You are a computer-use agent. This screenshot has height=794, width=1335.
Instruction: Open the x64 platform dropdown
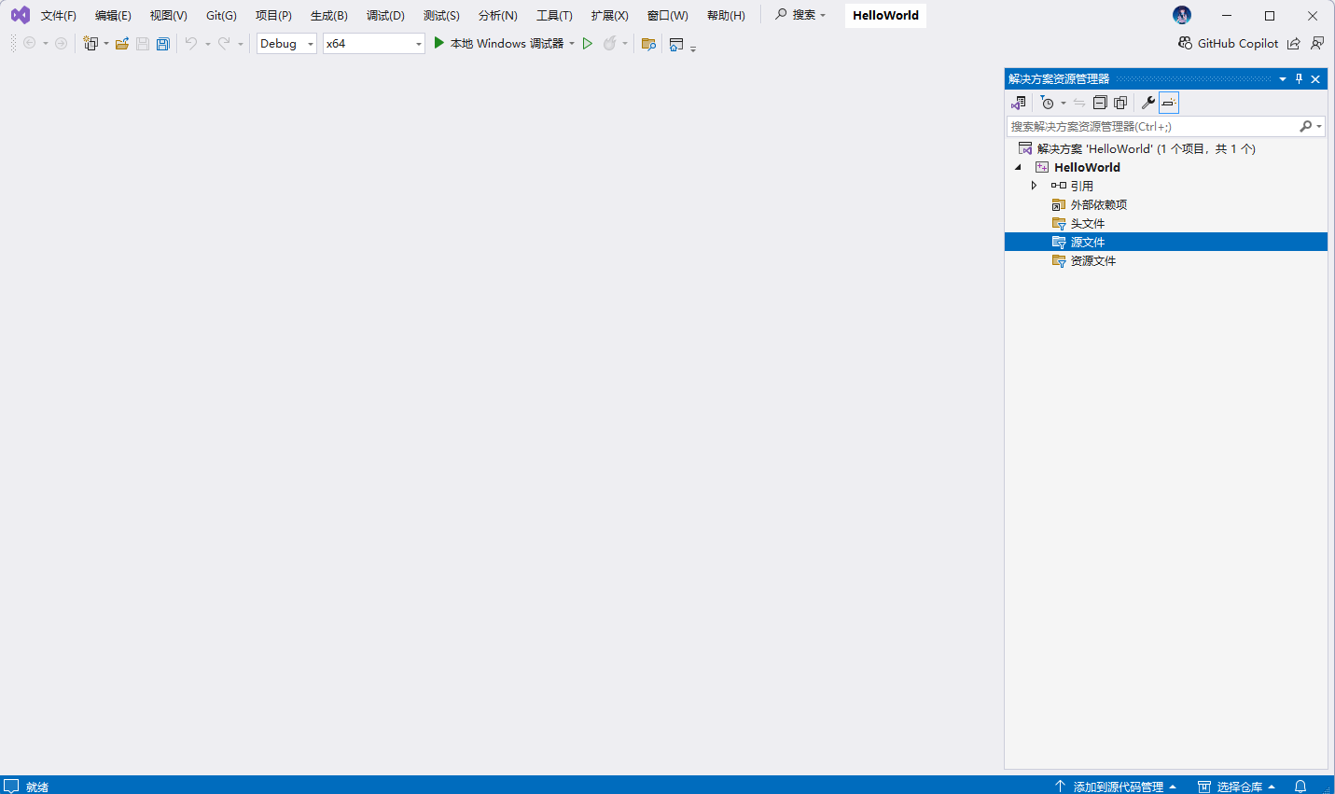pyautogui.click(x=373, y=44)
